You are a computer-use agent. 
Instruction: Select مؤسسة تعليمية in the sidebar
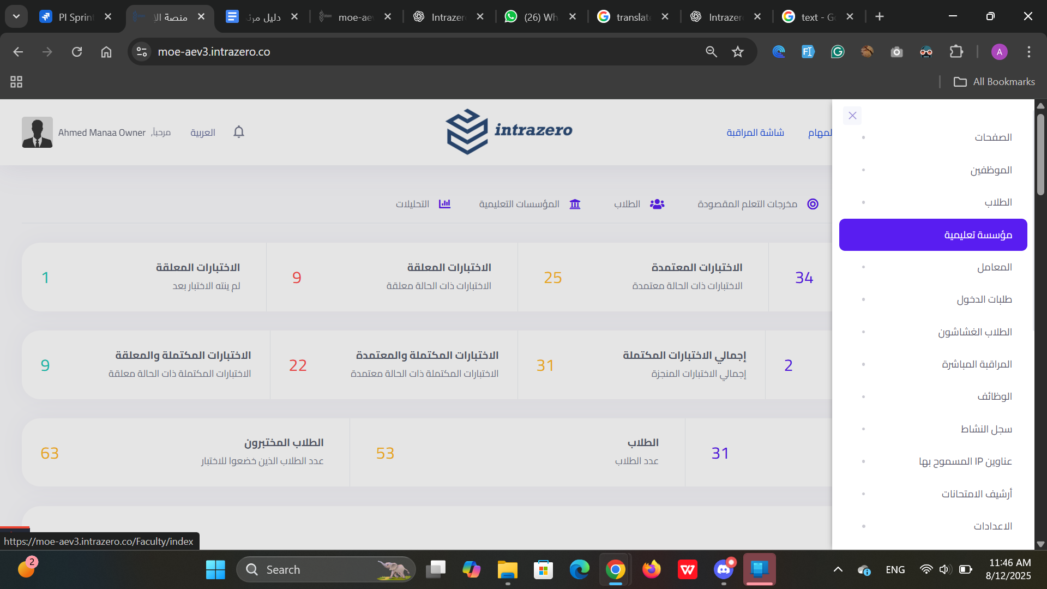pyautogui.click(x=932, y=235)
